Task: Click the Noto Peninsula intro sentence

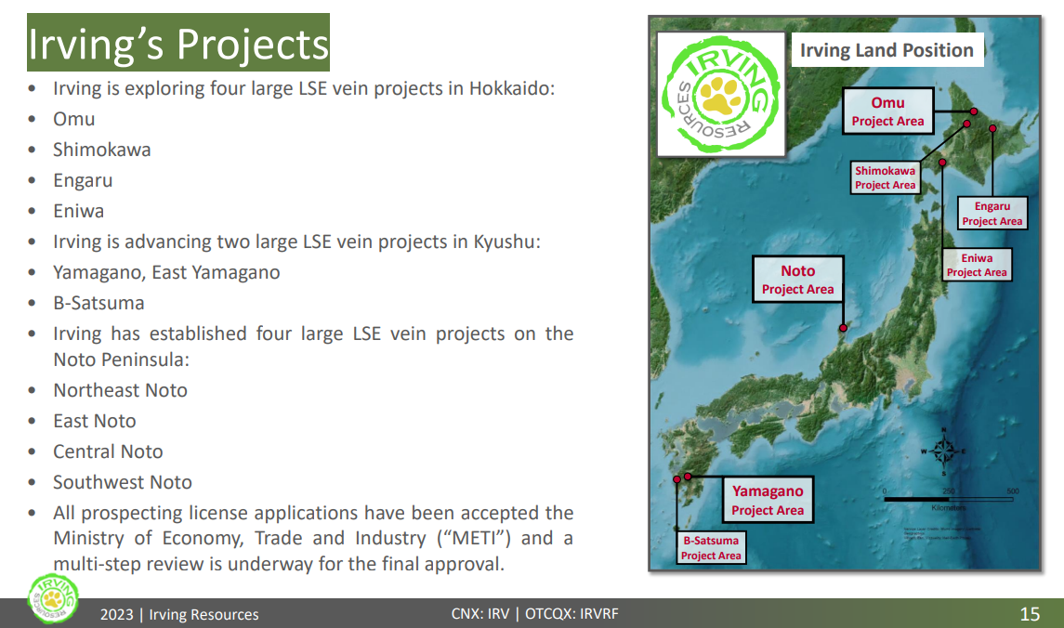Action: point(313,347)
